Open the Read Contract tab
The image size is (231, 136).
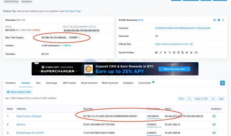tap(89, 83)
